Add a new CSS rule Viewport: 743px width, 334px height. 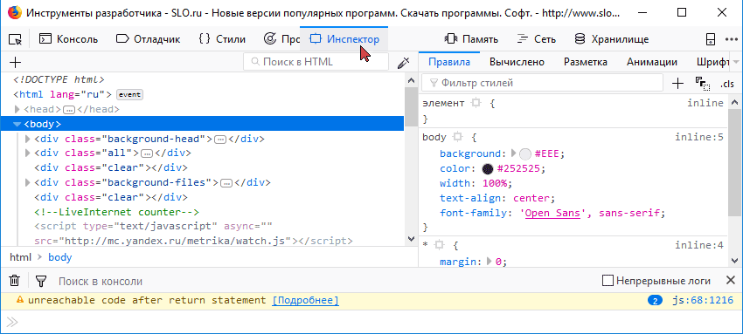pyautogui.click(x=678, y=84)
